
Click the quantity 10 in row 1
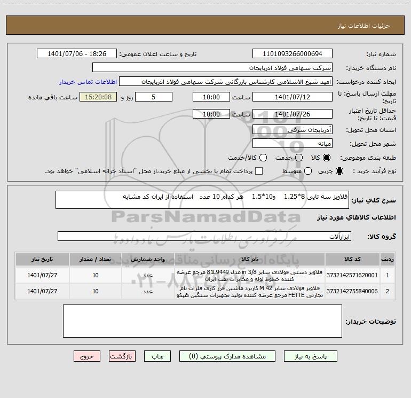click(x=96, y=275)
